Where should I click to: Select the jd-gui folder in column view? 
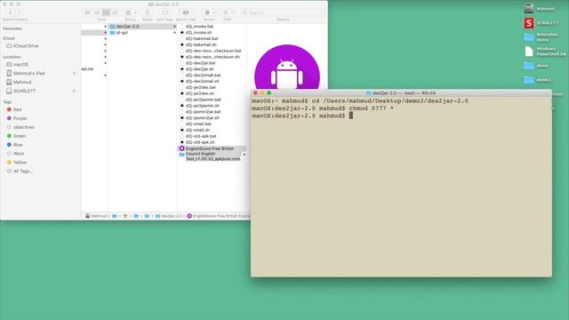pyautogui.click(x=122, y=33)
